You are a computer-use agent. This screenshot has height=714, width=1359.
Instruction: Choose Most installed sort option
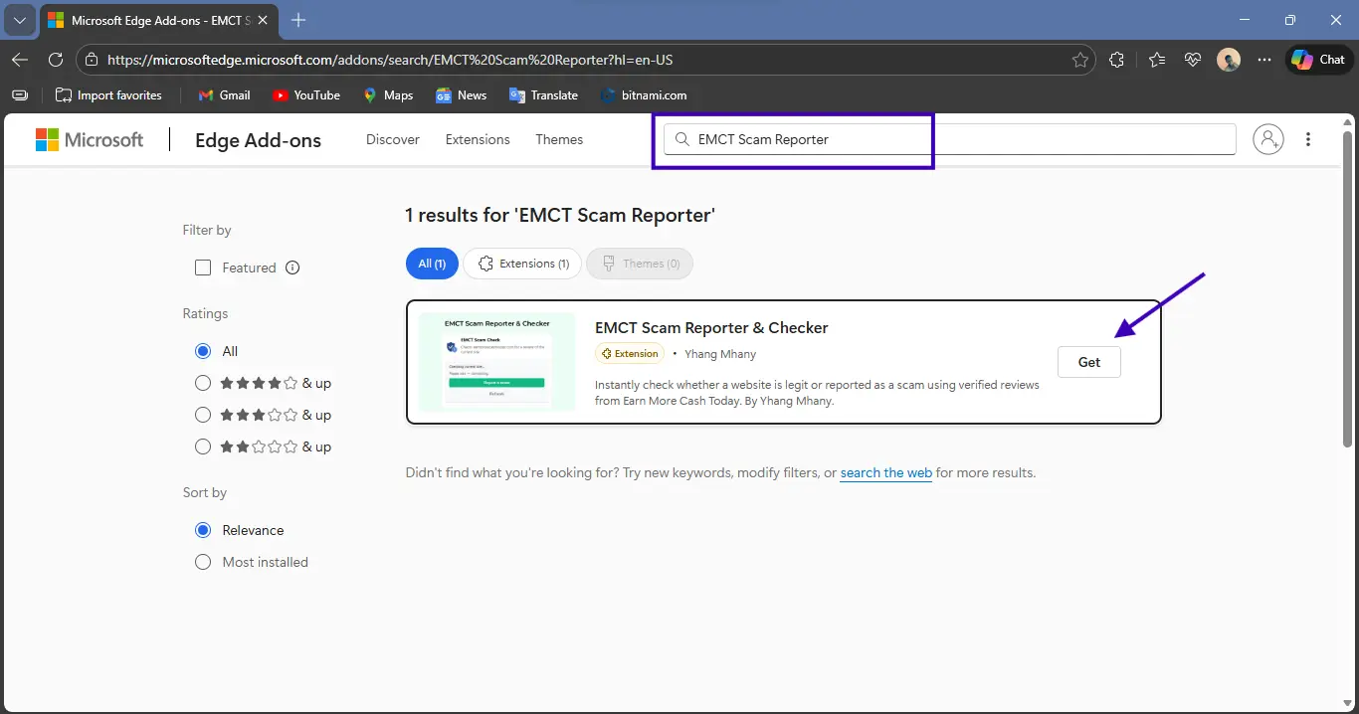(203, 562)
